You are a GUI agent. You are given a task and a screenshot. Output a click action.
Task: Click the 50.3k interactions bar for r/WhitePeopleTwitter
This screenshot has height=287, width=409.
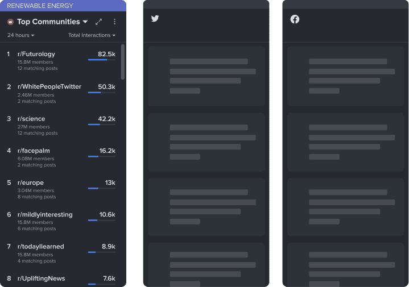(102, 92)
